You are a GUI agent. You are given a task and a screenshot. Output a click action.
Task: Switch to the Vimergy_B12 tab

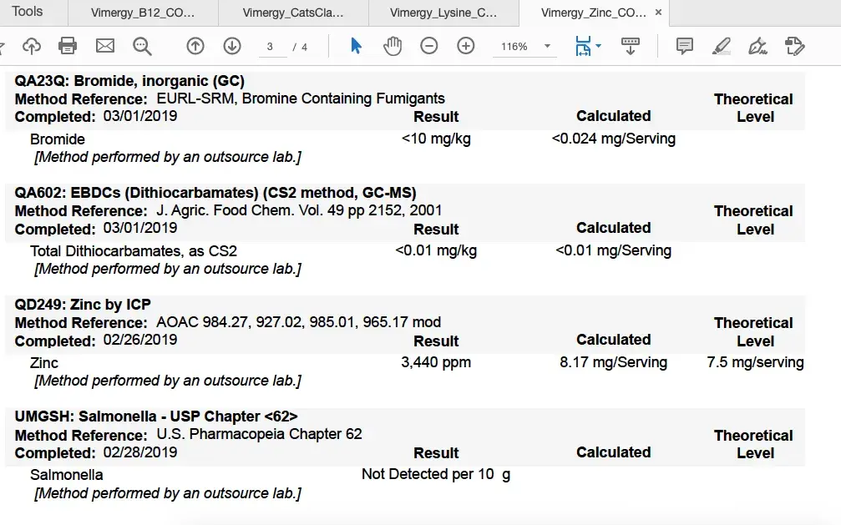pyautogui.click(x=143, y=13)
